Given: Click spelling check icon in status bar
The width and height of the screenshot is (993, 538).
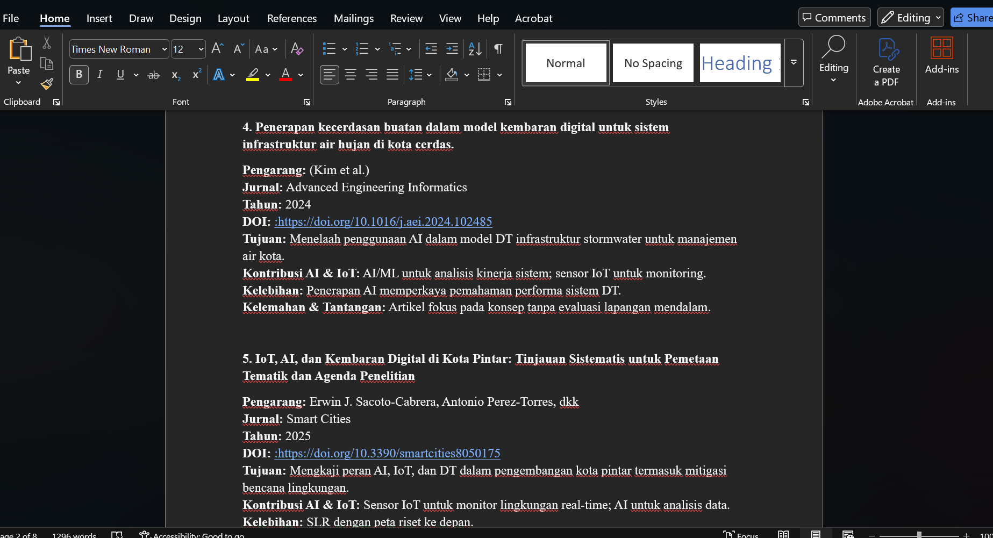Looking at the screenshot, I should (x=117, y=535).
